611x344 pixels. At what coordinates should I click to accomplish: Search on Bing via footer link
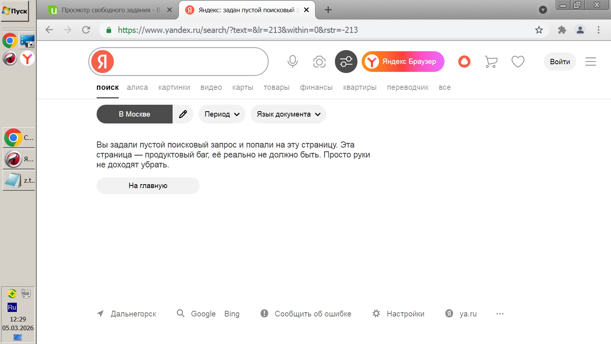[232, 314]
